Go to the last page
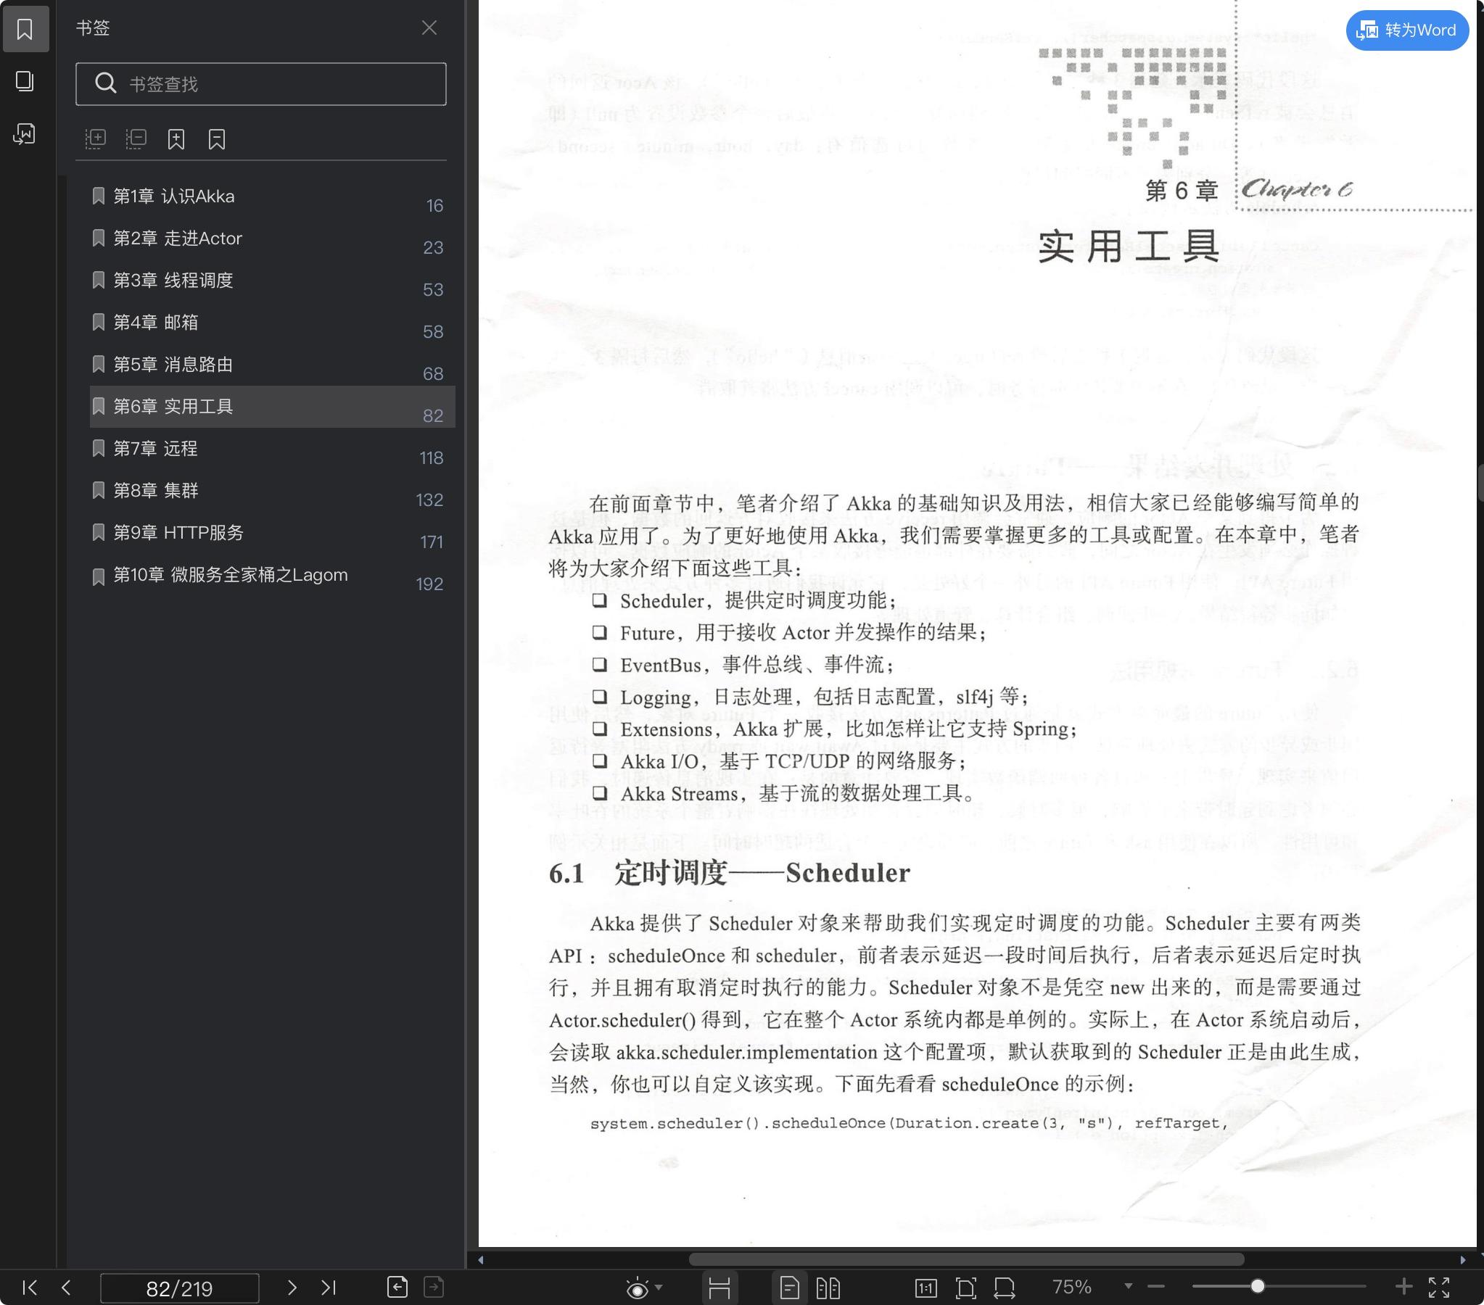The width and height of the screenshot is (1484, 1305). click(x=328, y=1288)
